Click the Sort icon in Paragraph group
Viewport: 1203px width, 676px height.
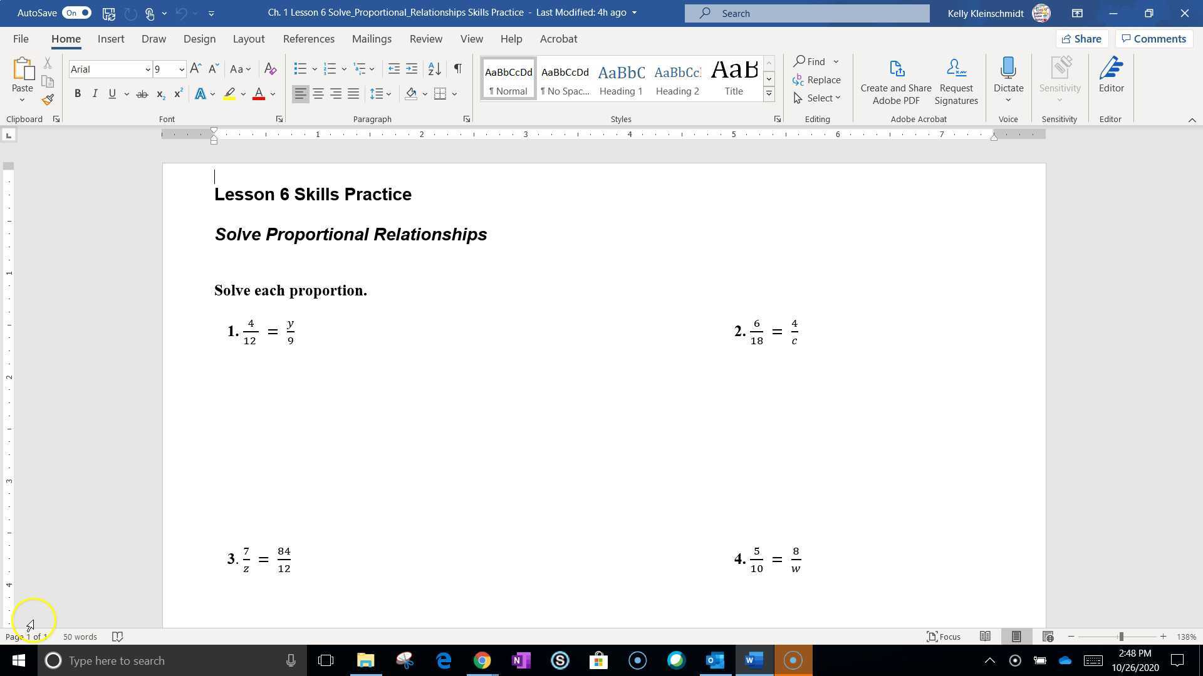[x=434, y=69]
